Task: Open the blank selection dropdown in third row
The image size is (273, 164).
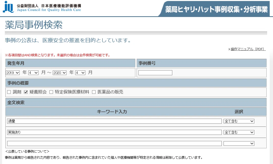Action: pos(239,143)
